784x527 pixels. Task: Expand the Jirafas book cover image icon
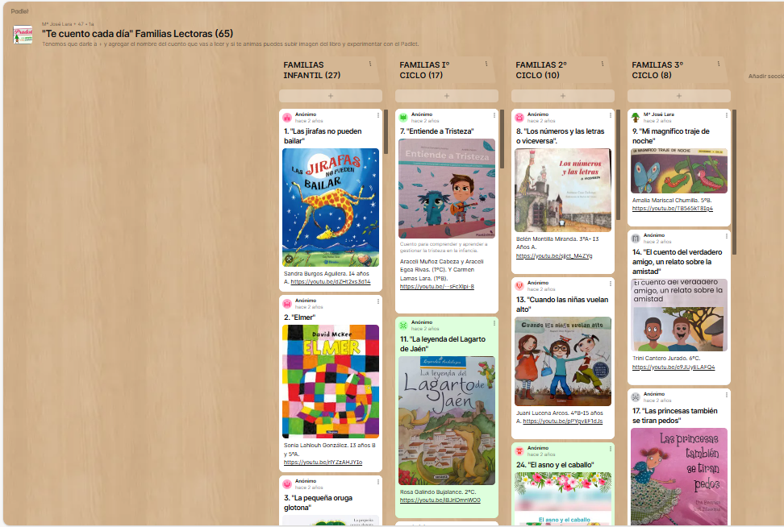click(289, 259)
